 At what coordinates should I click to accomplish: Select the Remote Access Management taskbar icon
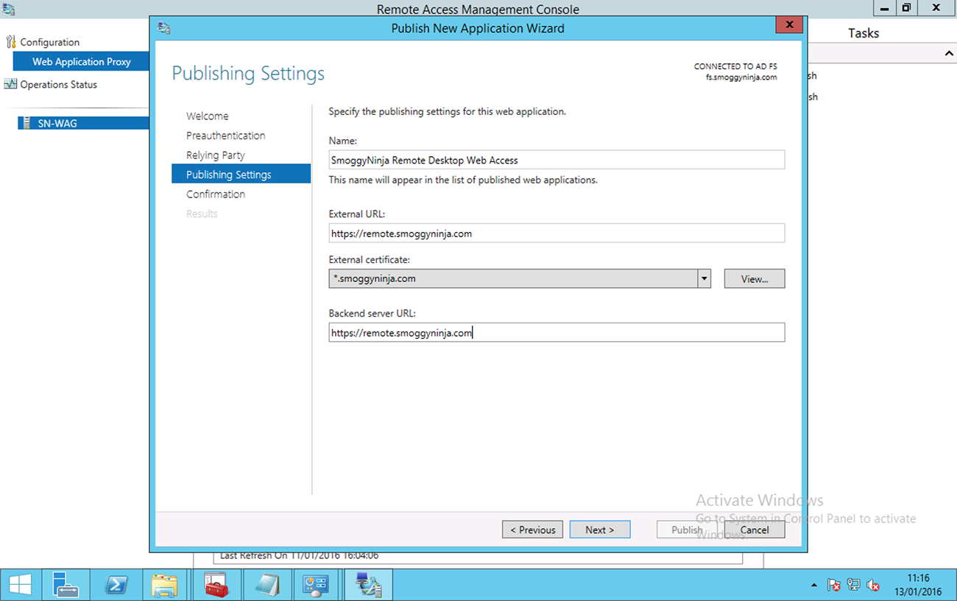(368, 585)
